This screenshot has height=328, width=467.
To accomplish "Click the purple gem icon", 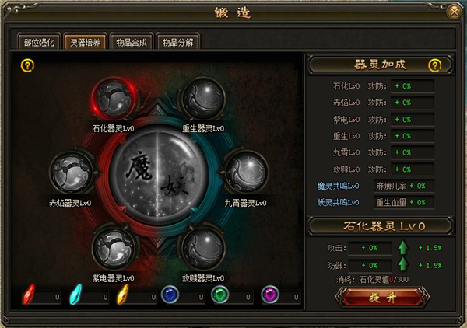I will pos(270,295).
